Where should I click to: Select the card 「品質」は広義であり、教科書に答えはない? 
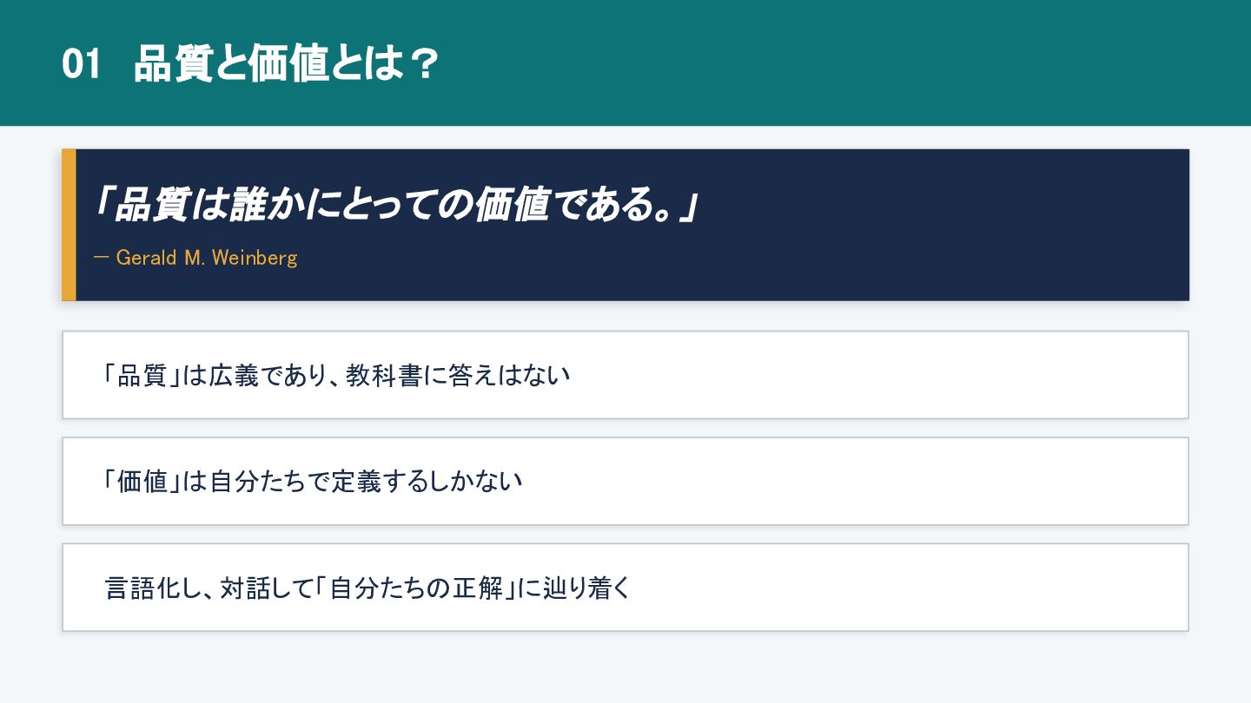[625, 375]
